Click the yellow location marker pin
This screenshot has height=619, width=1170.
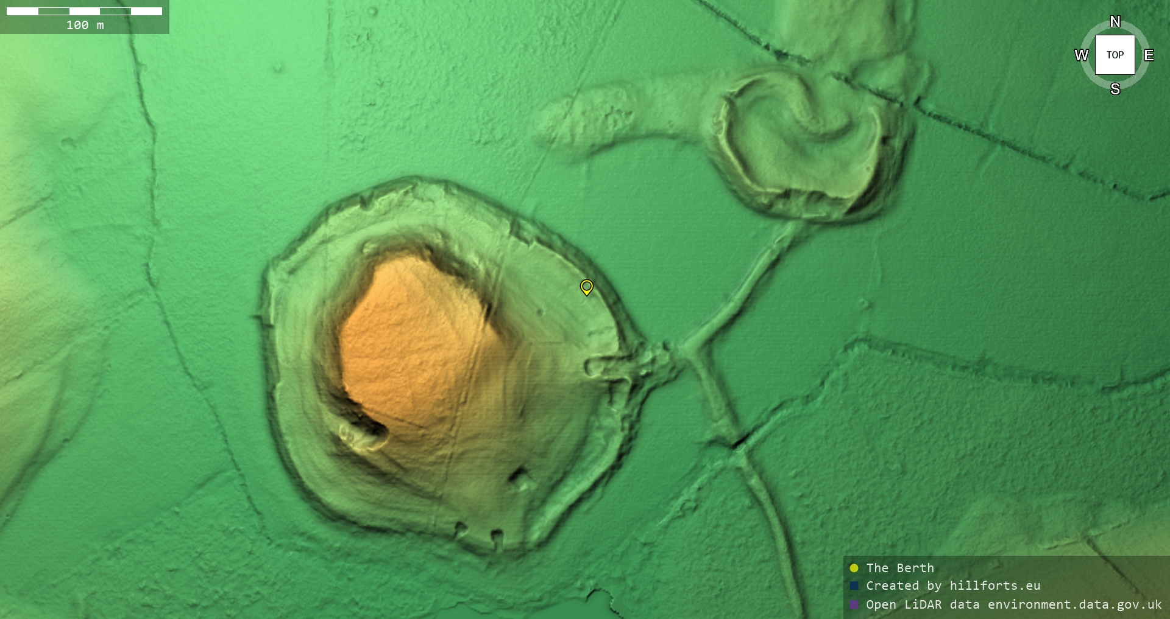(x=586, y=287)
